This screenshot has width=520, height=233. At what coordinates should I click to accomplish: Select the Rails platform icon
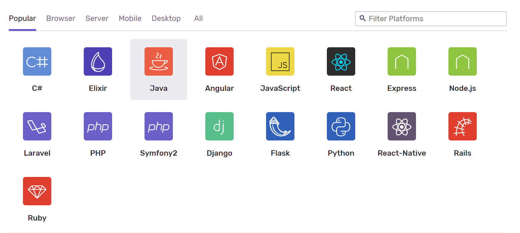pos(463,126)
